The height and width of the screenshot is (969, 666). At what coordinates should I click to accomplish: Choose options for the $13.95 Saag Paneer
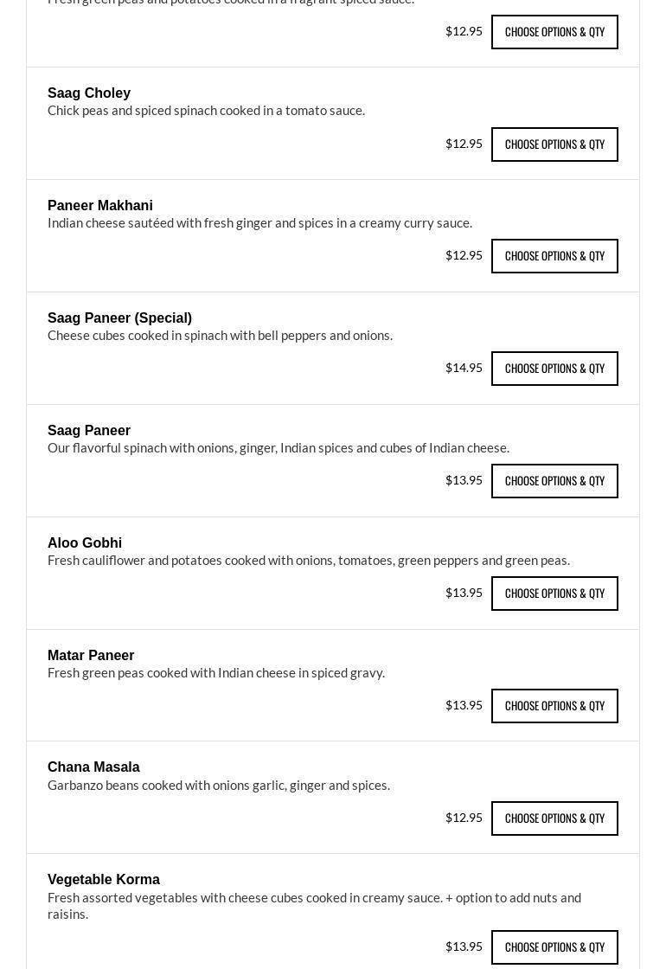pyautogui.click(x=554, y=481)
